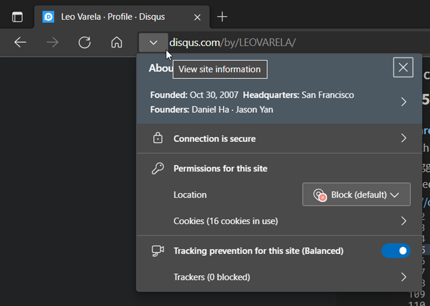Click the View site information button

(153, 43)
